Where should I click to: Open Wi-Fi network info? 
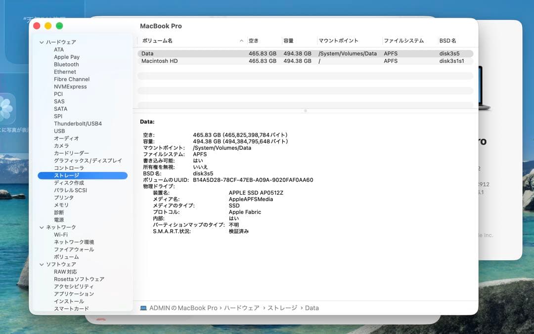coord(61,235)
